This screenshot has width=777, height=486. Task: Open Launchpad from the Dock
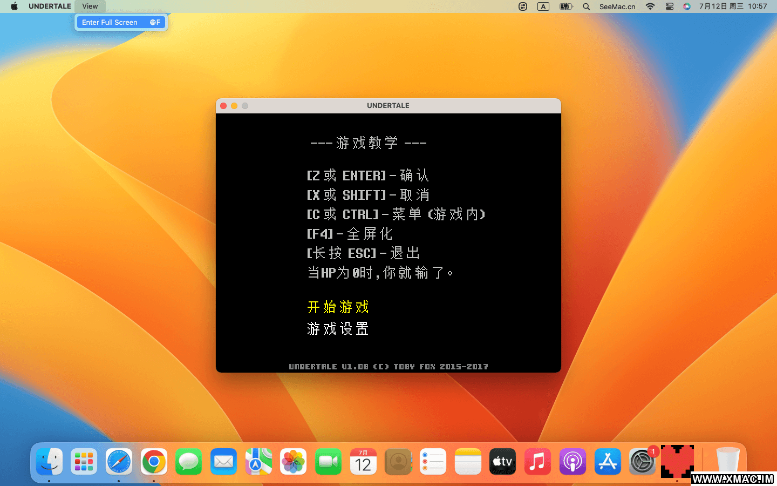(x=84, y=462)
